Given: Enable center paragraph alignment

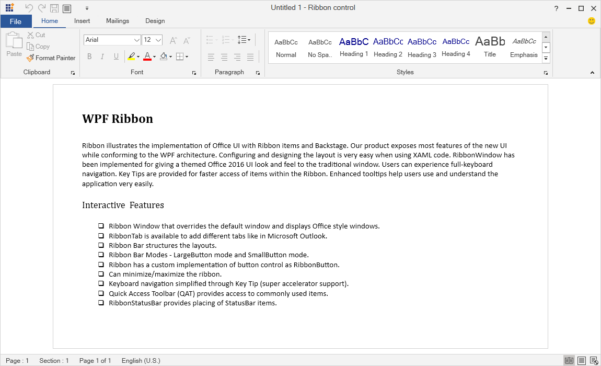Looking at the screenshot, I should point(224,57).
